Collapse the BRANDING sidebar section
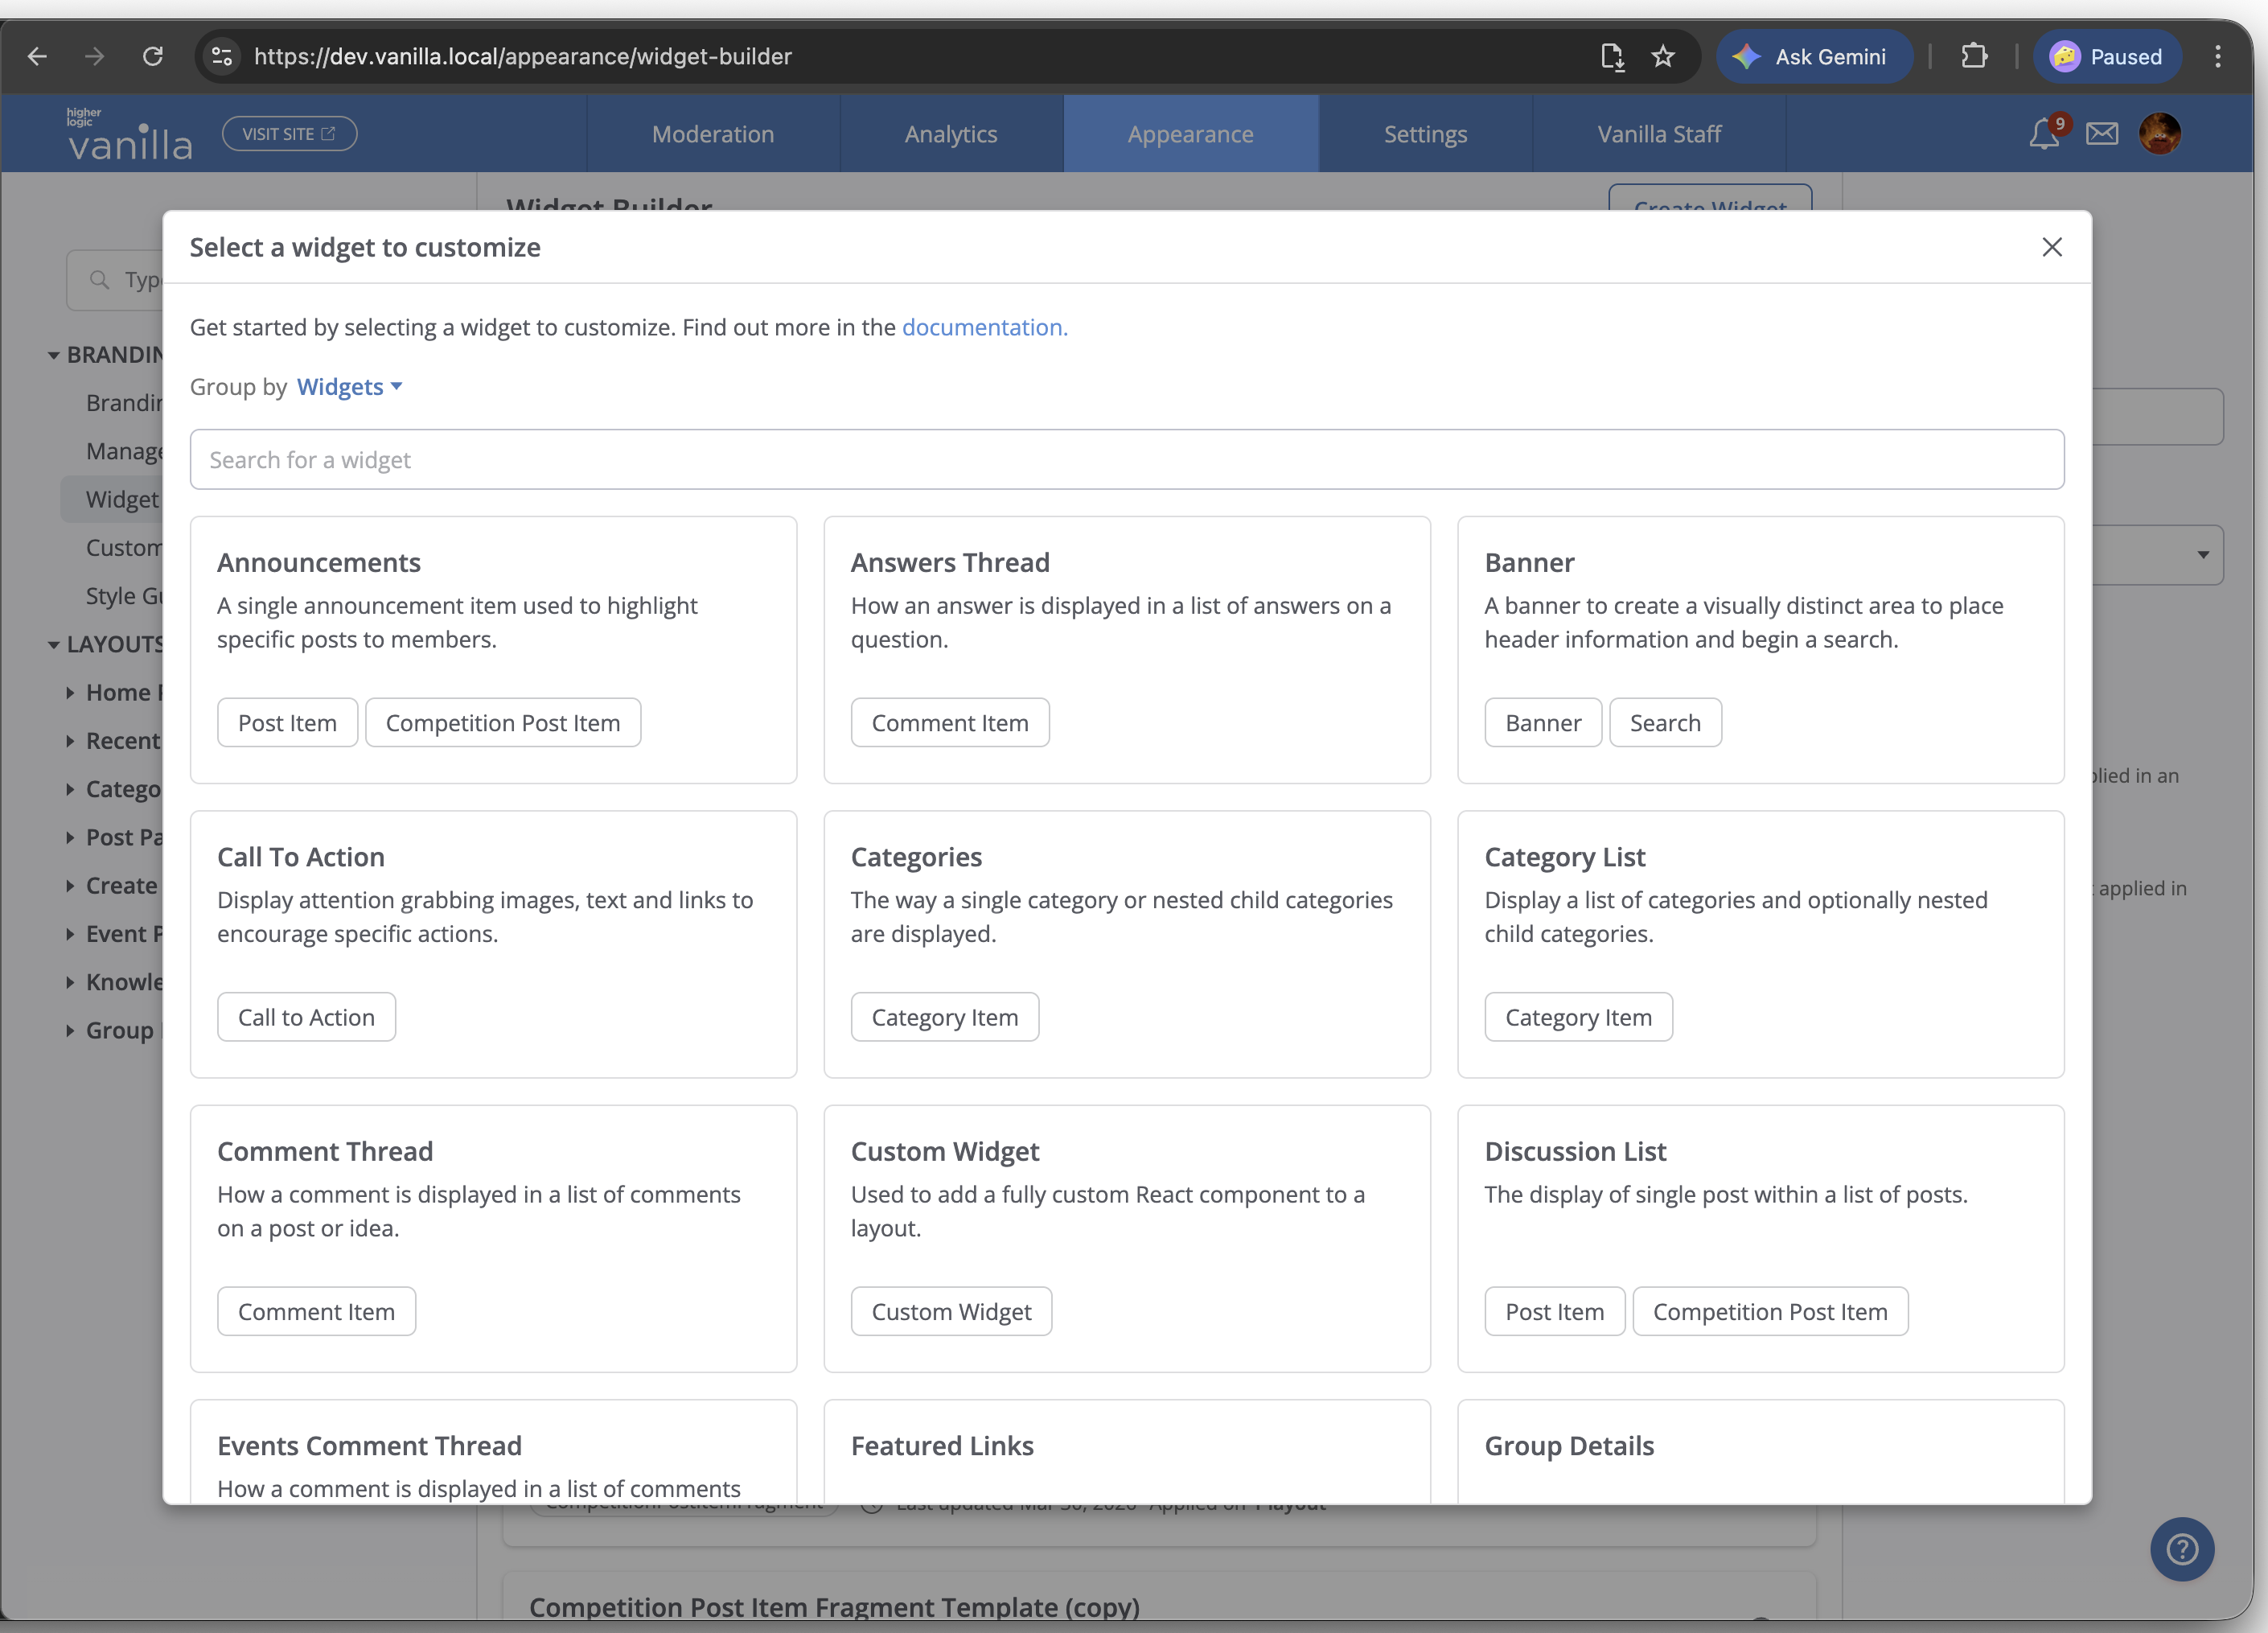 [x=54, y=355]
